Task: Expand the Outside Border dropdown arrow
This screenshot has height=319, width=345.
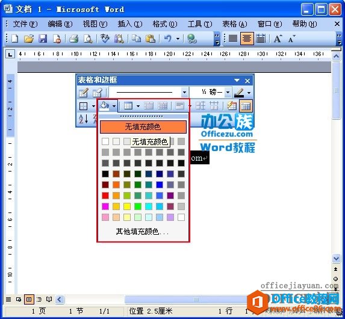Action: pyautogui.click(x=93, y=107)
